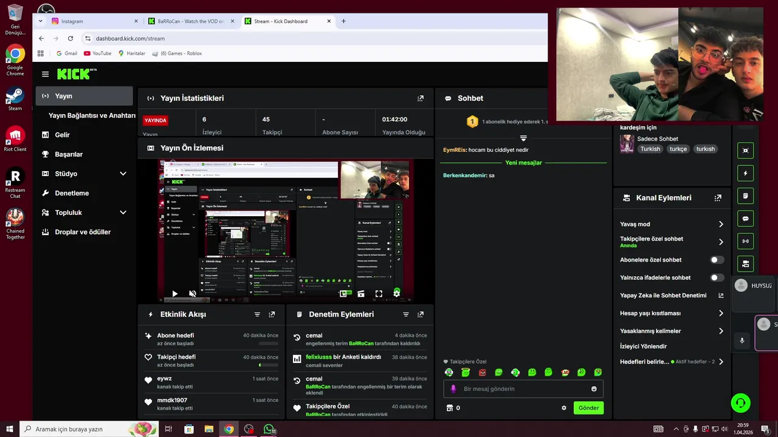Open WhatsApp from the taskbar

269,429
